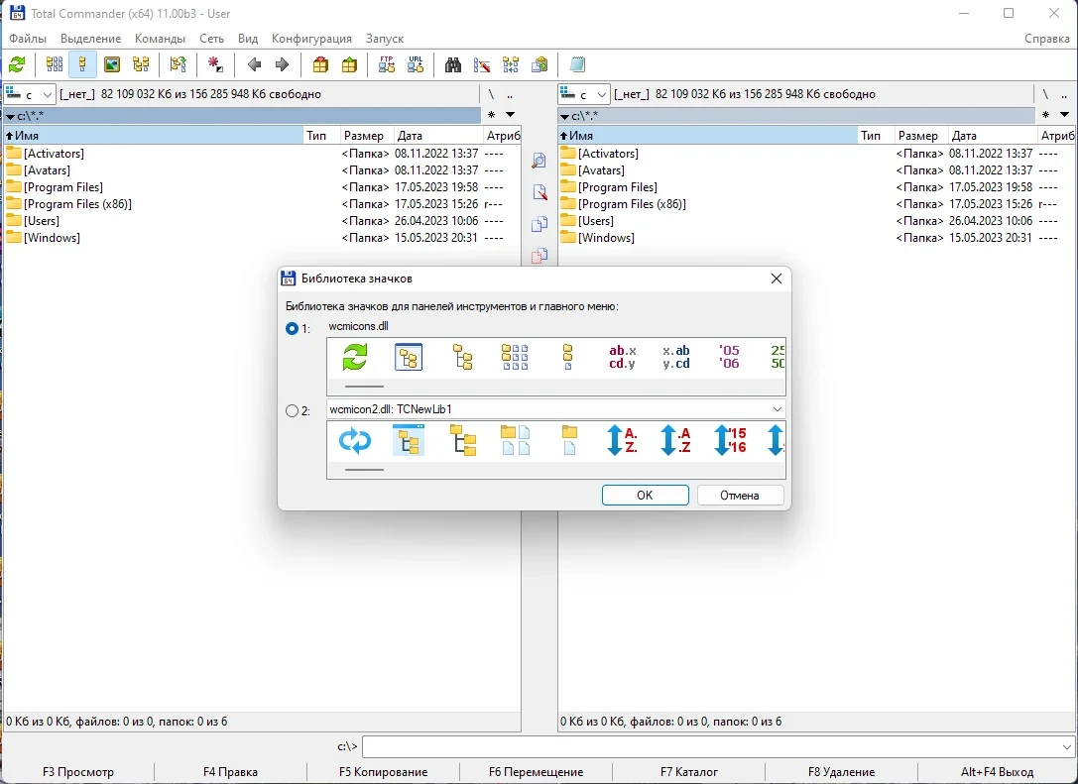
Task: Click the URL download toolbar icon
Action: point(416,64)
